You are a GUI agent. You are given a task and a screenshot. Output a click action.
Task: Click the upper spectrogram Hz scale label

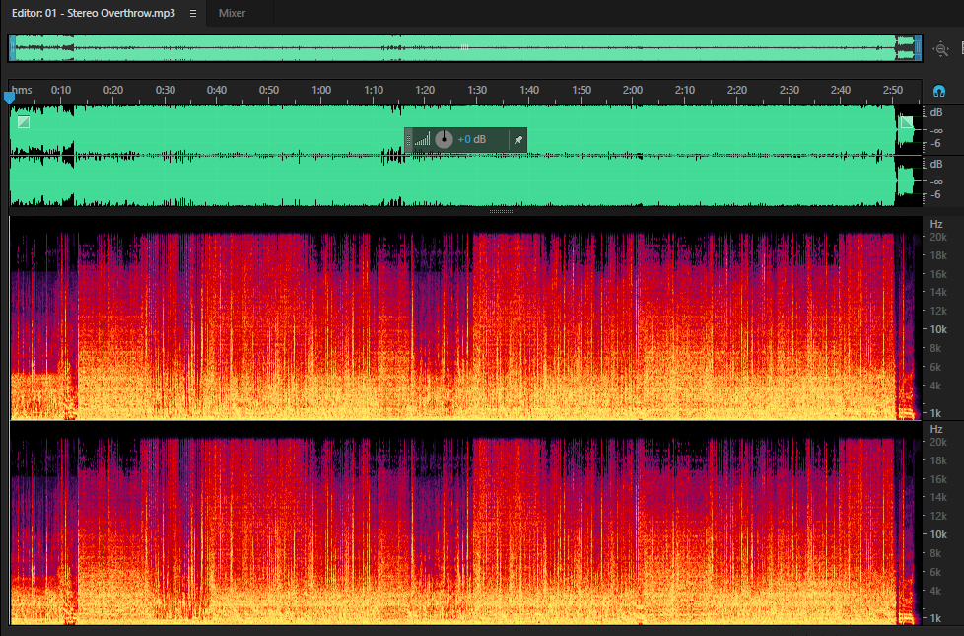pos(936,224)
